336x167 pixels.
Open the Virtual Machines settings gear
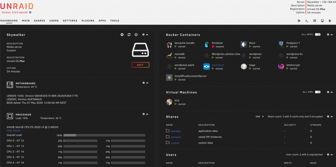[x=328, y=92]
